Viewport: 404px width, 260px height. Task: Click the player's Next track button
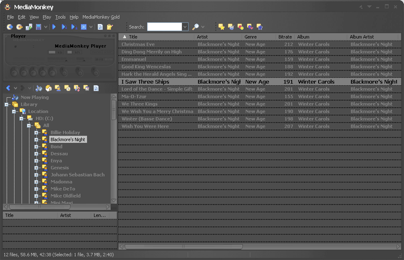(x=52, y=72)
